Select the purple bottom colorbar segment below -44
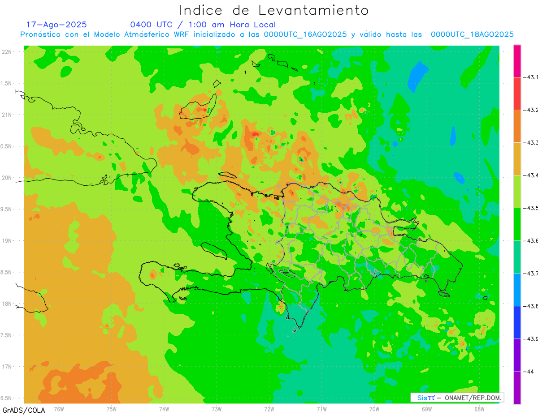The height and width of the screenshot is (415, 538). pos(517,388)
